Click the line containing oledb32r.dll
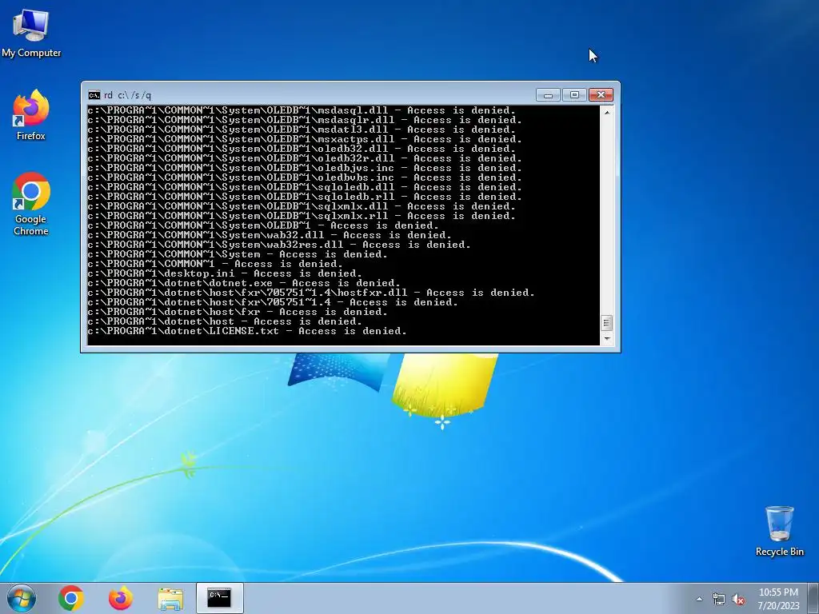The height and width of the screenshot is (614, 819). [305, 158]
